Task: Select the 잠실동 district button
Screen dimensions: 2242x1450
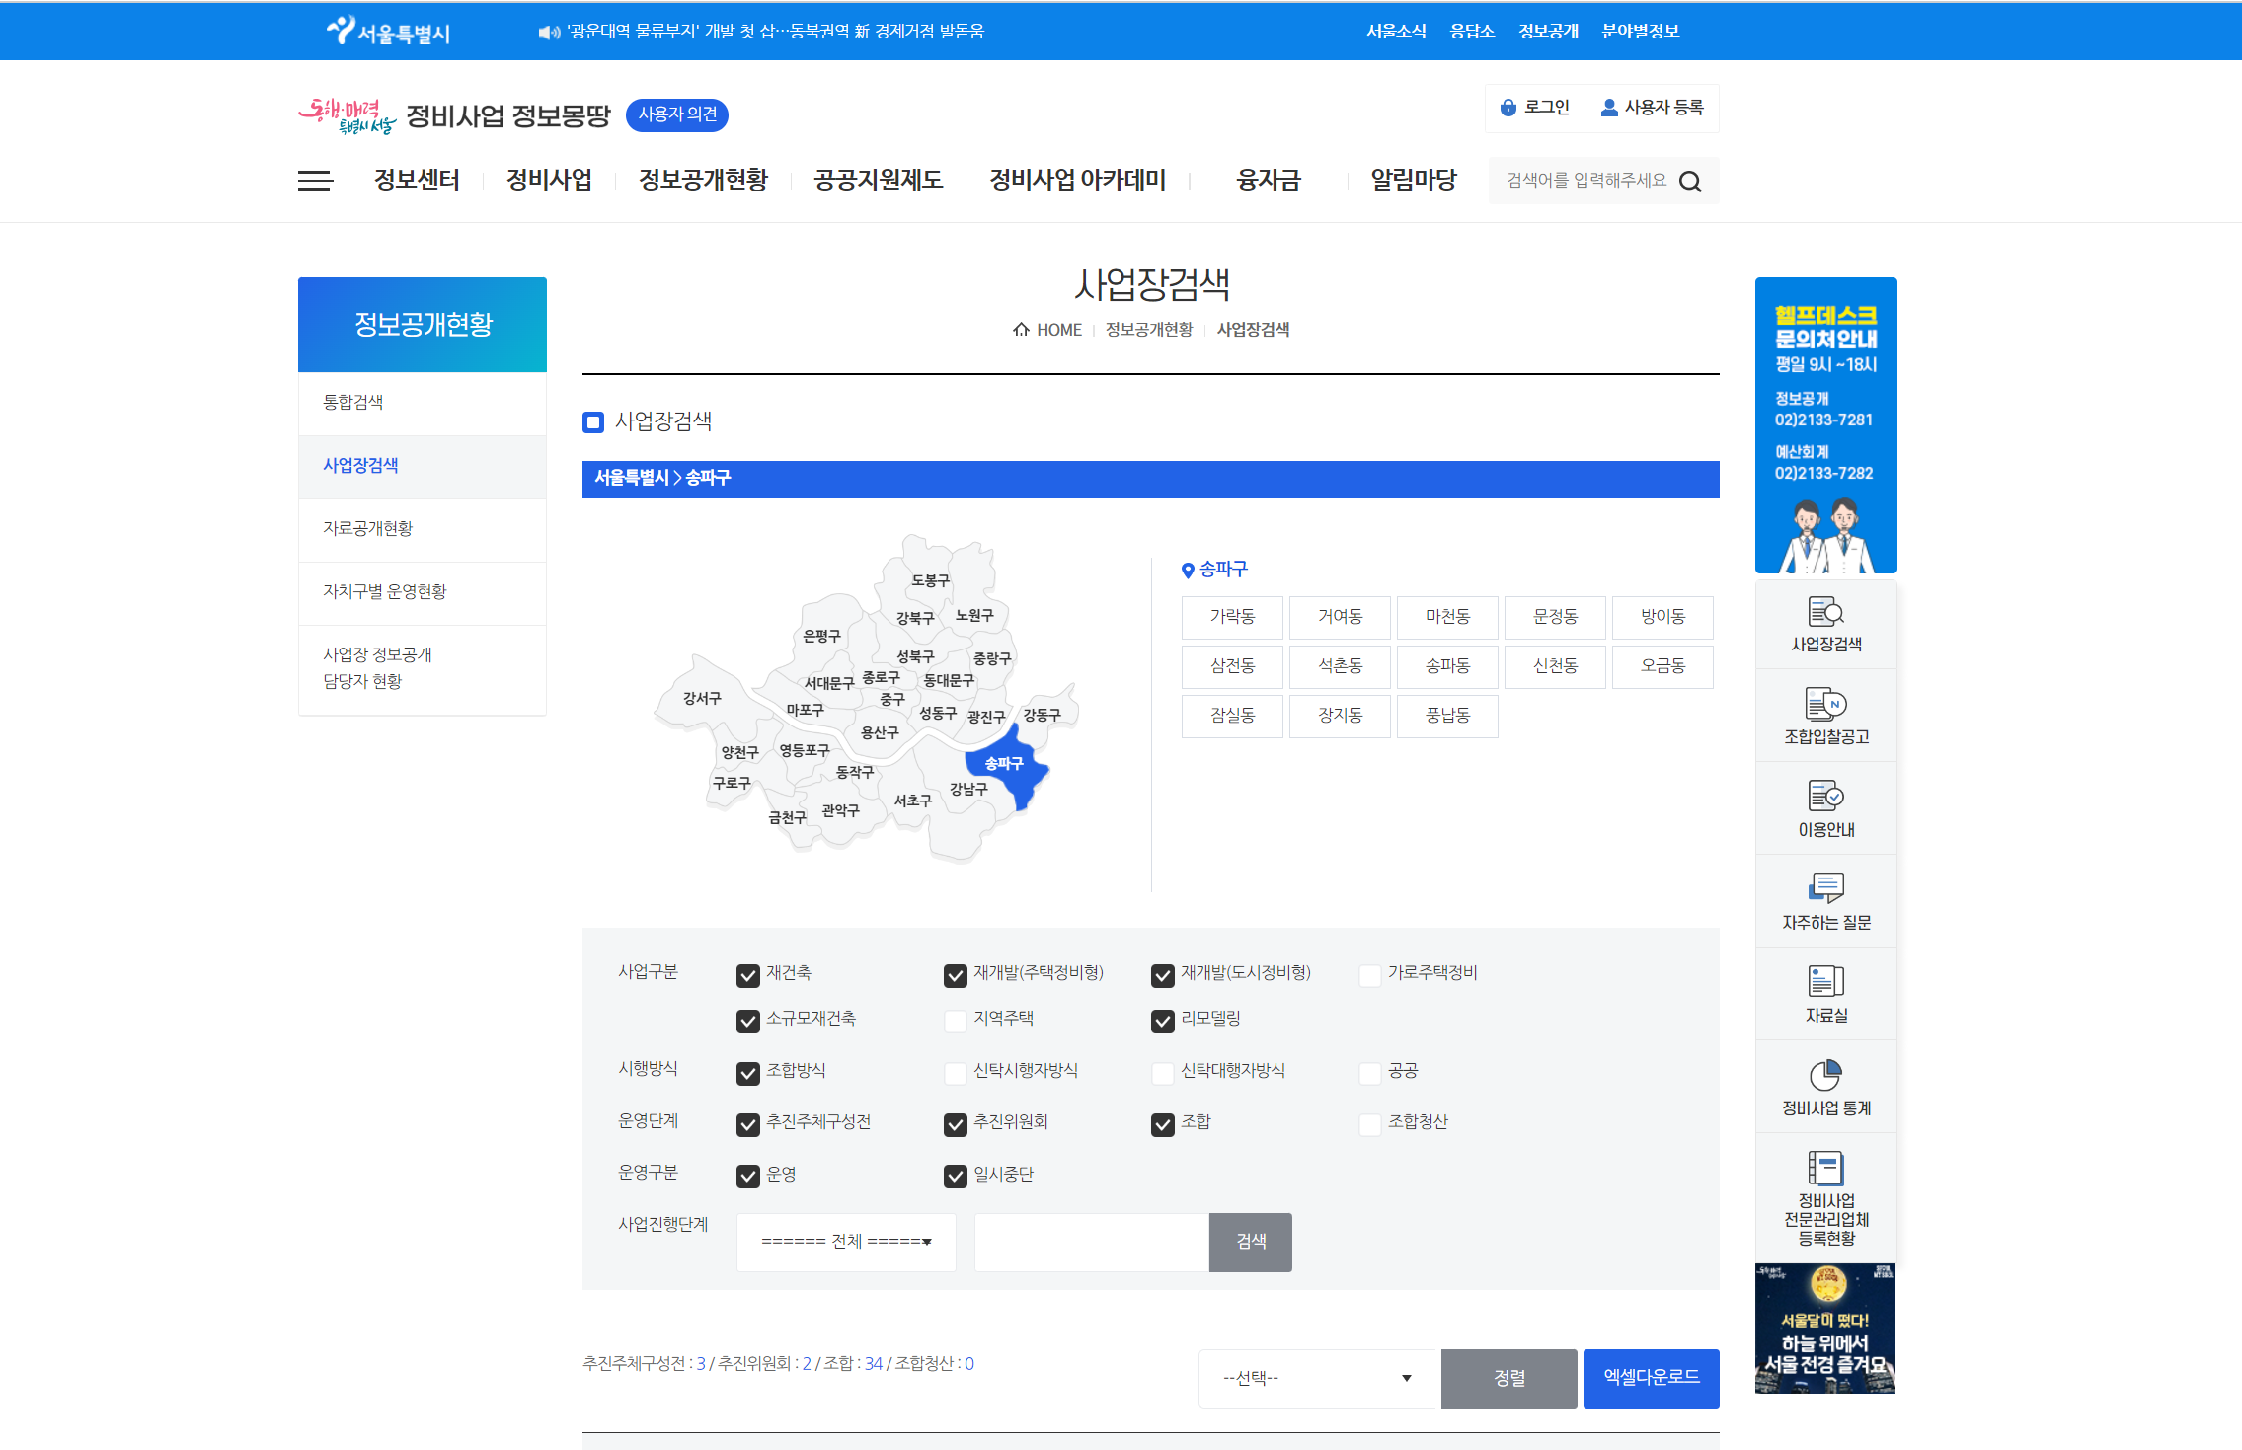Action: (x=1232, y=716)
